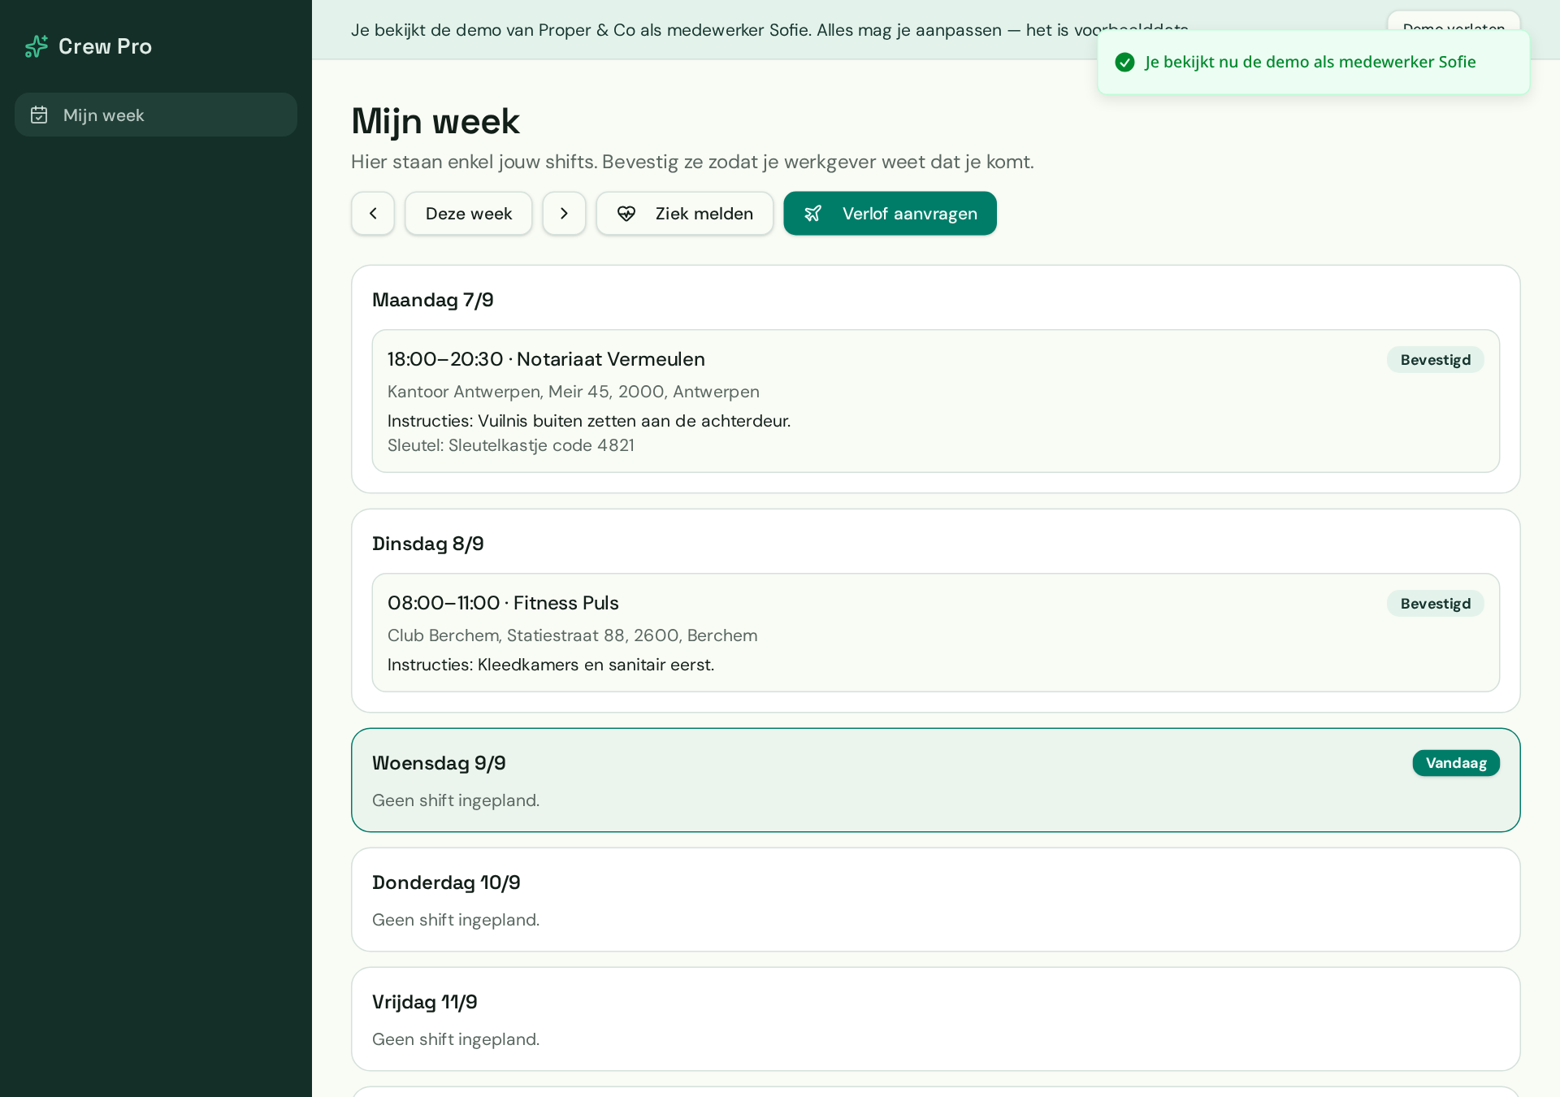Viewport: 1560px width, 1097px height.
Task: Click the Crew Pro sparkle logo icon
Action: pyautogui.click(x=37, y=46)
